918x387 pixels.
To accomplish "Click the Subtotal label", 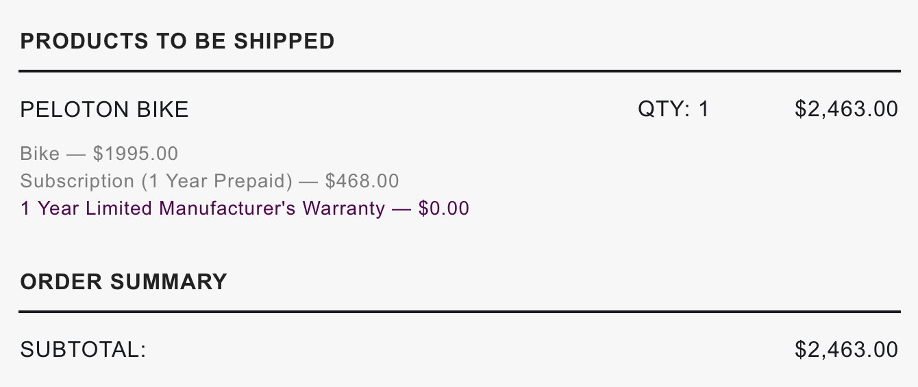I will pos(83,350).
